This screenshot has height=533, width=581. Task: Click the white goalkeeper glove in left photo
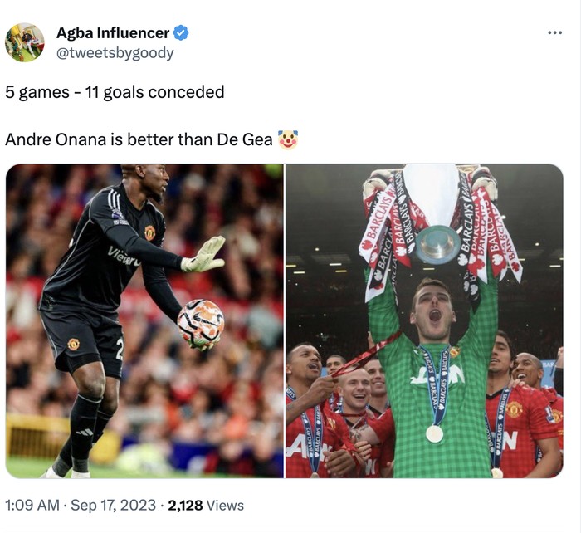[203, 254]
